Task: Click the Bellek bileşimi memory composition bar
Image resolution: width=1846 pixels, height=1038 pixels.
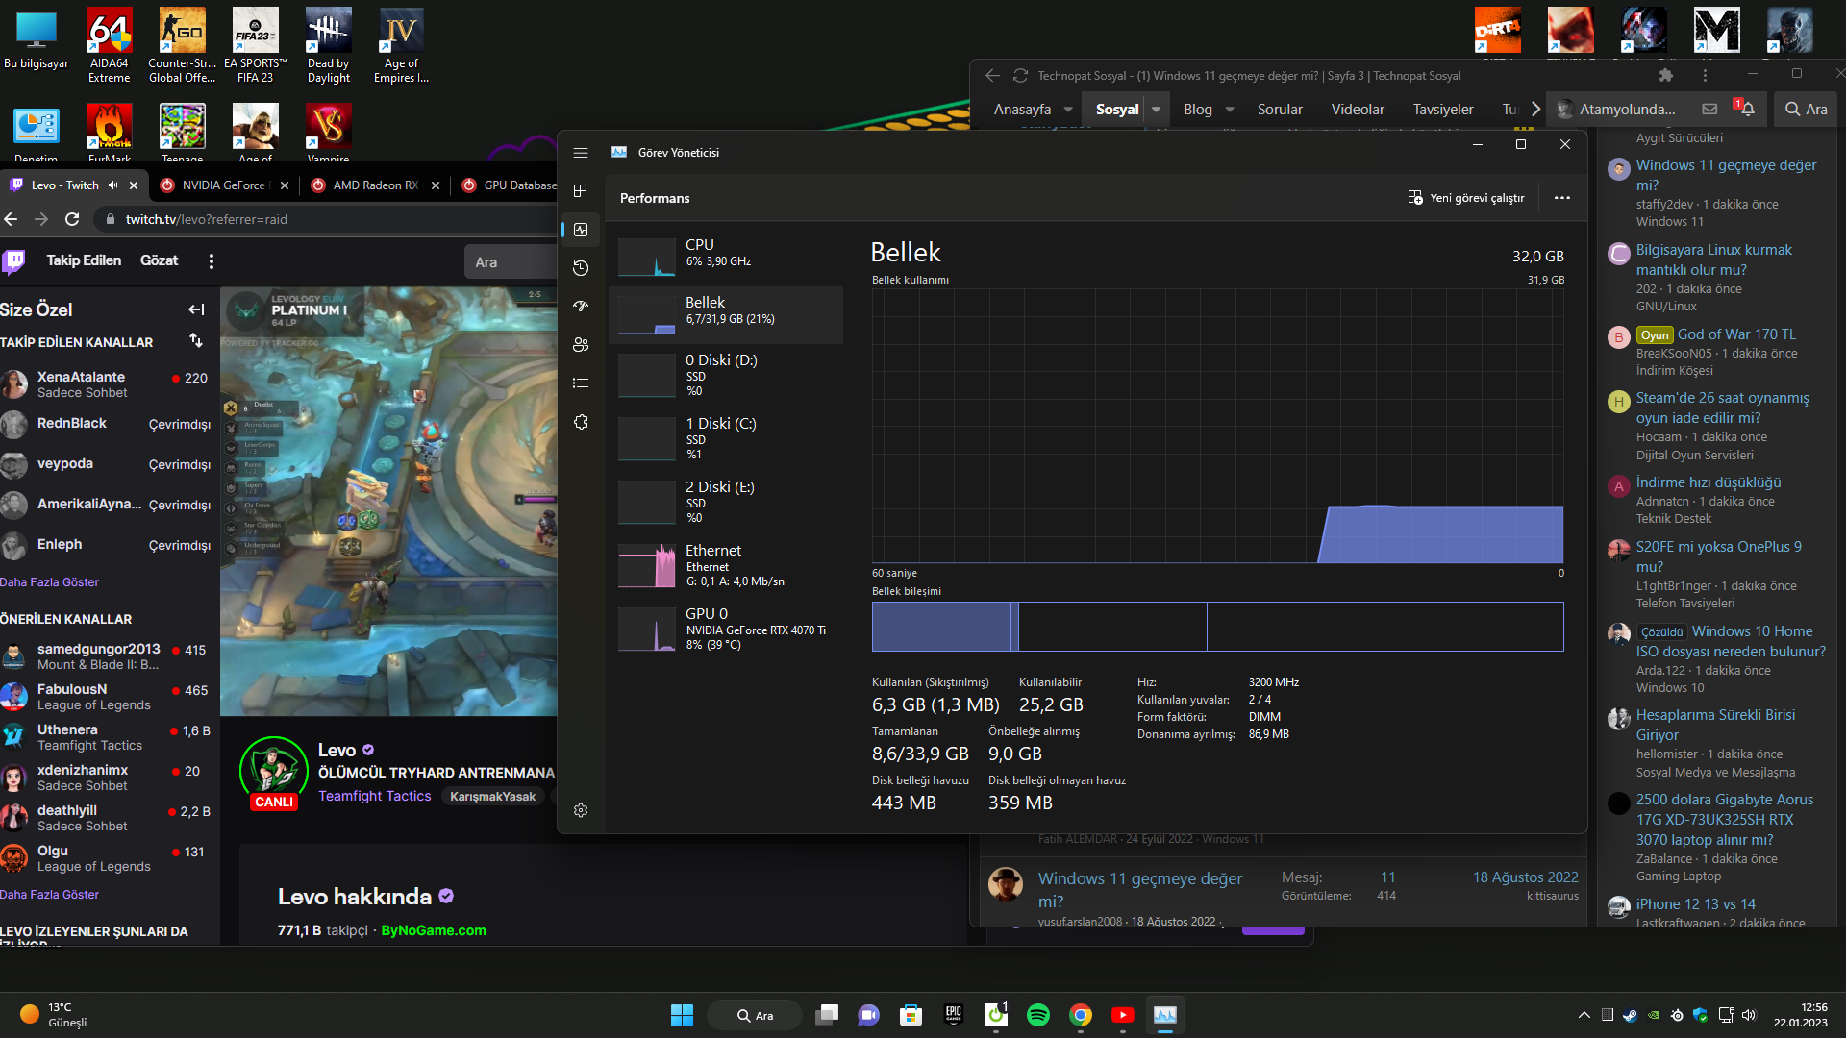Action: [1217, 627]
